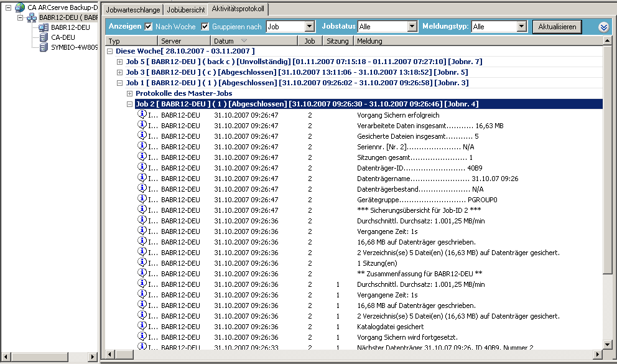617x364 pixels.
Task: Collapse the 'Diese Woche' group
Action: tap(110, 51)
